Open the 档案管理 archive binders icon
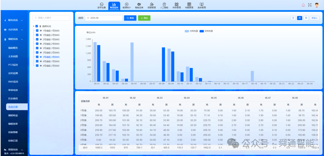324x156 pixels. (189, 4)
